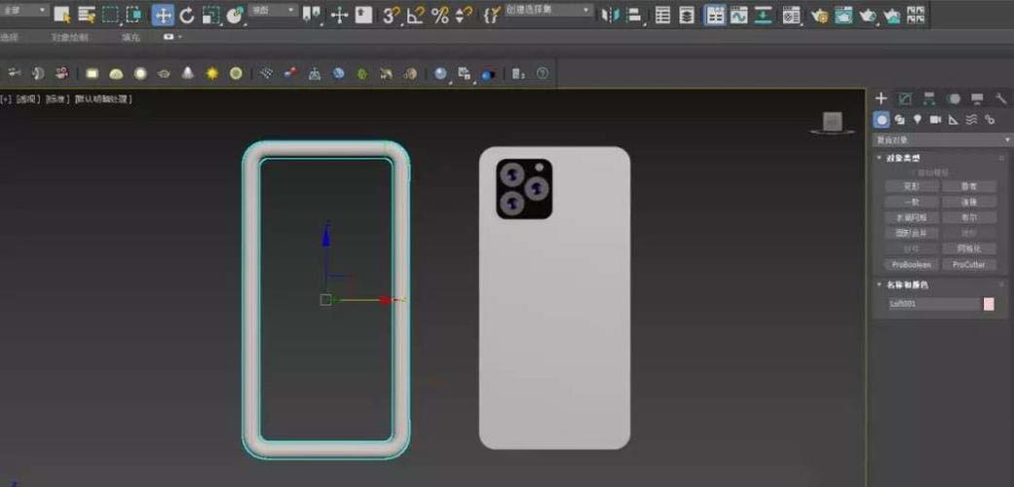Screen dimensions: 1014x487
Task: Click the render online teapot icon
Action: tap(892, 15)
